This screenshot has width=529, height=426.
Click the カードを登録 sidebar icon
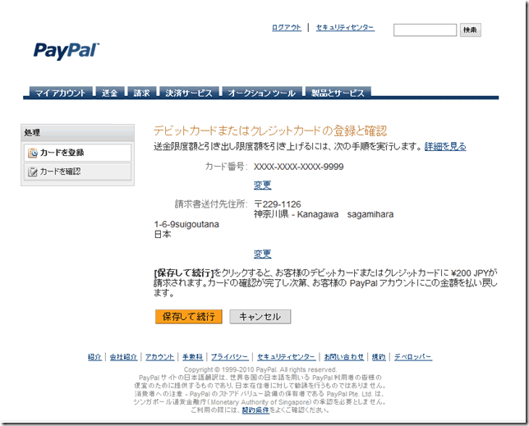[x=33, y=153]
